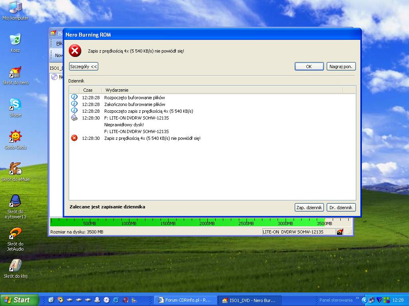Click the info icon beside Zakończono buforowanie plików
The image size is (409, 306).
coord(74,104)
